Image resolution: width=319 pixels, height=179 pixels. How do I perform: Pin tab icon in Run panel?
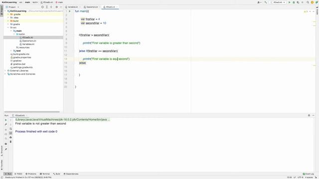point(5,149)
